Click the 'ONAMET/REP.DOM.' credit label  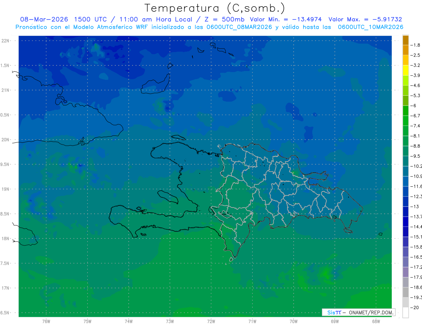(x=371, y=312)
